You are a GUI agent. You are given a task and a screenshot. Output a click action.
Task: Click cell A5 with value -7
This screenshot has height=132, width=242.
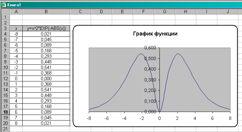(x=16, y=39)
